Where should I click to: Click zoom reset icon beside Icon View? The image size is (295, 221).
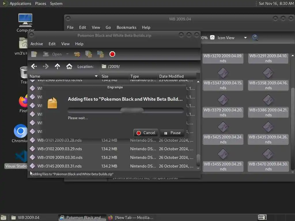coord(212,38)
